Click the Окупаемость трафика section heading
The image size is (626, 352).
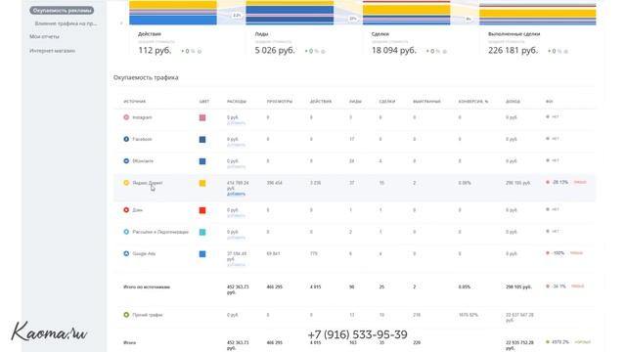click(x=146, y=77)
